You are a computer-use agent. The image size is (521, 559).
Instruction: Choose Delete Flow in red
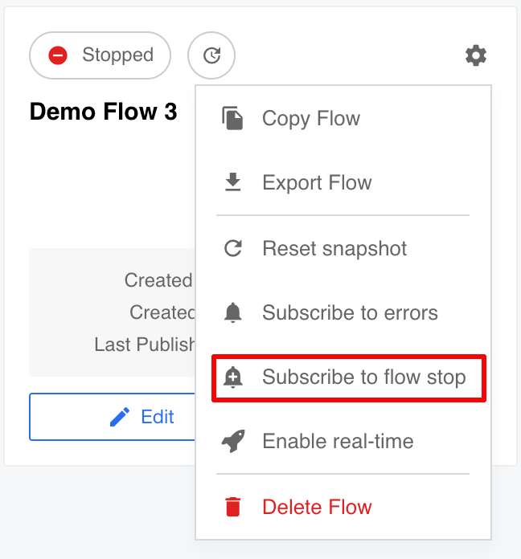coord(343,507)
